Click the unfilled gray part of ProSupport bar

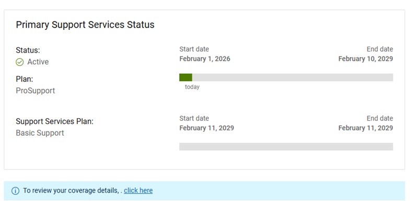coord(293,77)
